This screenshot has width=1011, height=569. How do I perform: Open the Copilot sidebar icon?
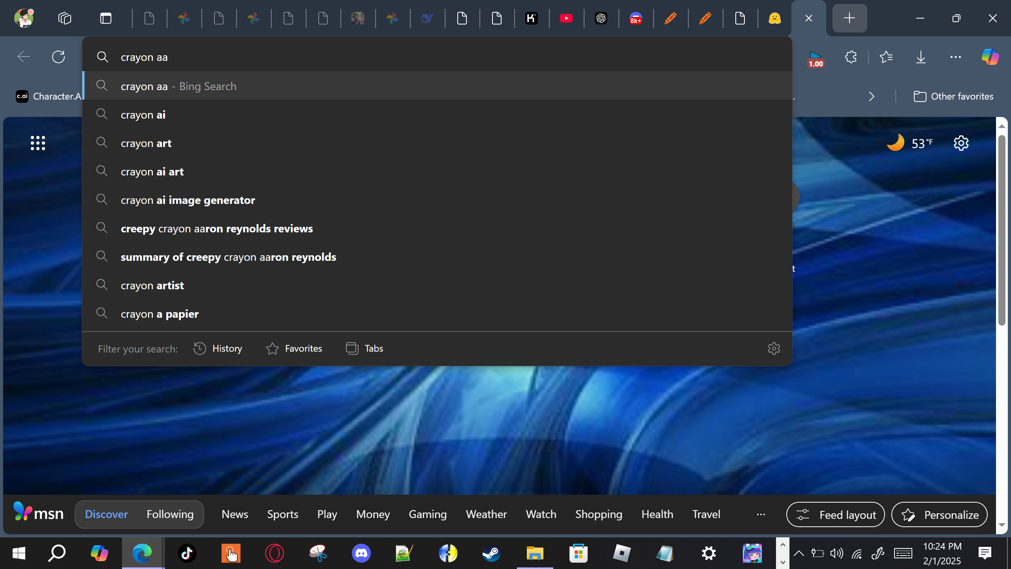990,57
